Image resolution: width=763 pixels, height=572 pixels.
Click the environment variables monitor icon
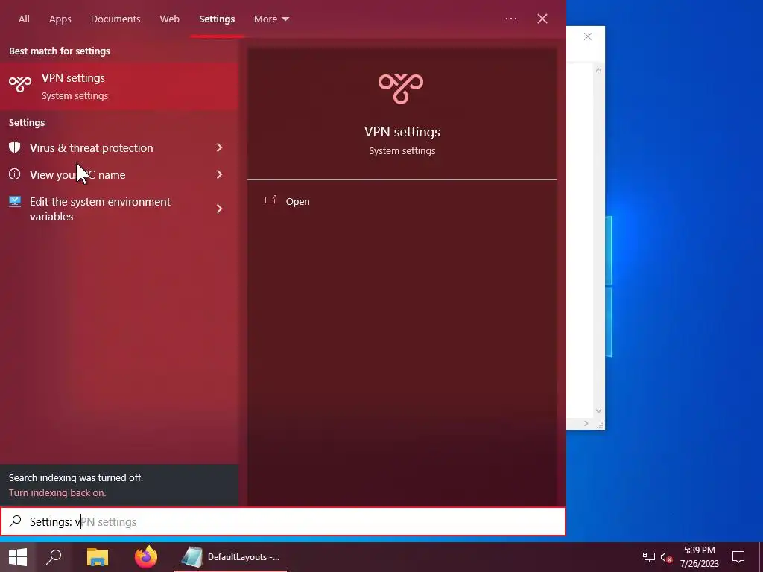point(15,201)
